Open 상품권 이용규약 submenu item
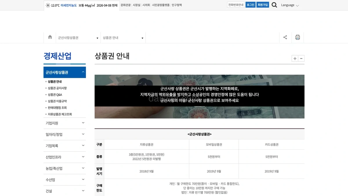This screenshot has width=348, height=196. (57, 101)
